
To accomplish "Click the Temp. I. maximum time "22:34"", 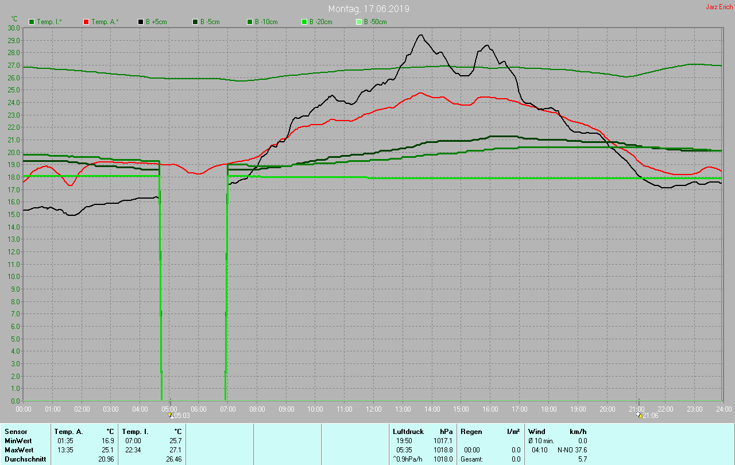I will [x=133, y=449].
